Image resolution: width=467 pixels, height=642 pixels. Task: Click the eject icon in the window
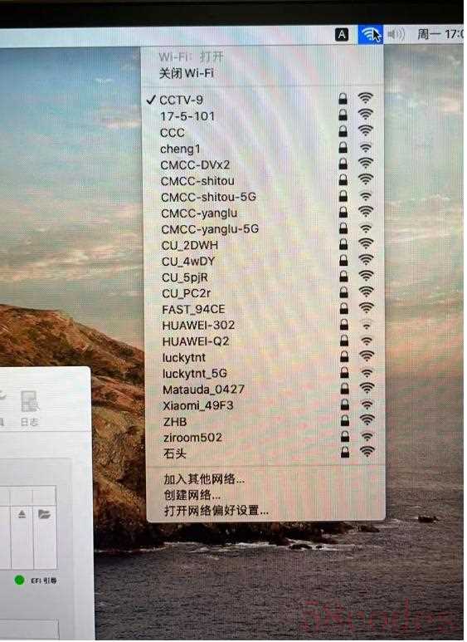(22, 514)
